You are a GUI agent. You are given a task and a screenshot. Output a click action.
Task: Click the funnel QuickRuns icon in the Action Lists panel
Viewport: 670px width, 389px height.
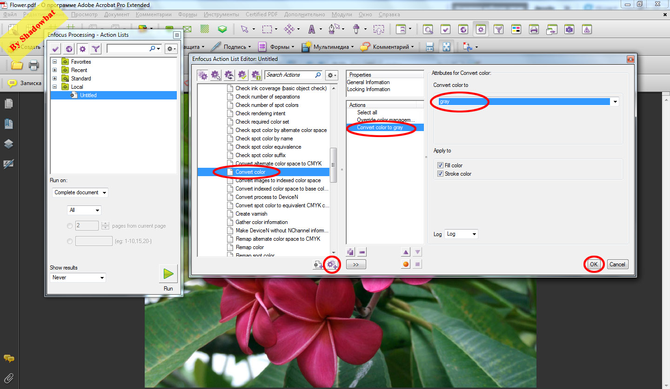point(96,48)
